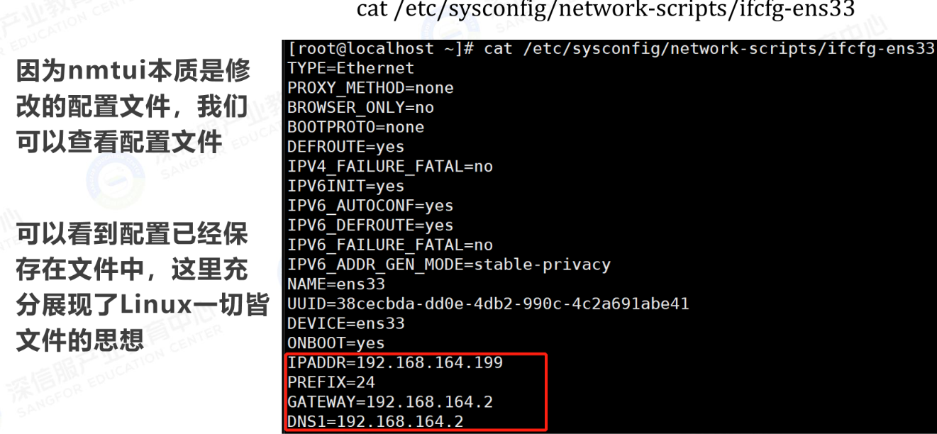Click the IPV4_FAILURE_FATAL=no line
937x434 pixels.
click(x=389, y=167)
